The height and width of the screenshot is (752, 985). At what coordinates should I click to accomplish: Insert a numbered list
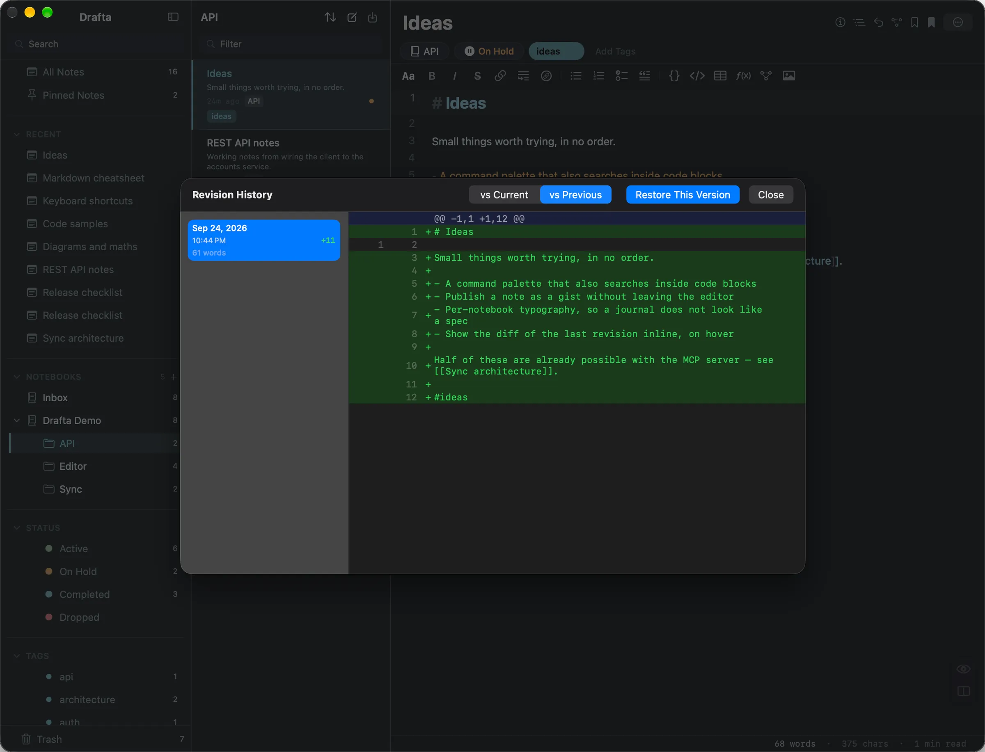[x=599, y=76]
